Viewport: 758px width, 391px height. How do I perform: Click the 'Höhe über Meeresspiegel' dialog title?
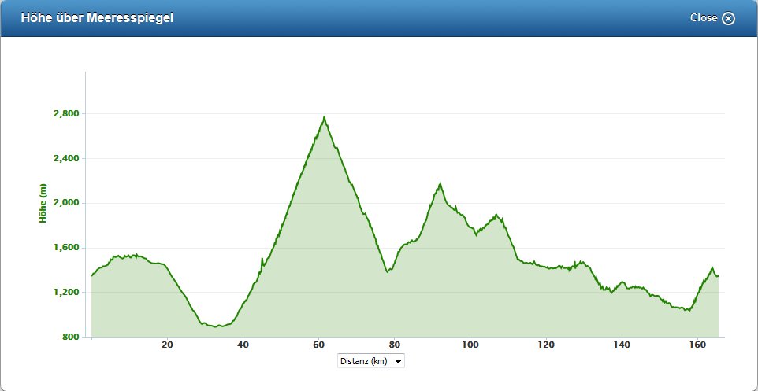[97, 18]
